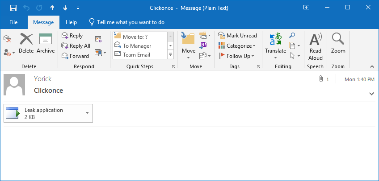This screenshot has width=379, height=181.
Task: Expand the message header chevron
Action: click(371, 94)
